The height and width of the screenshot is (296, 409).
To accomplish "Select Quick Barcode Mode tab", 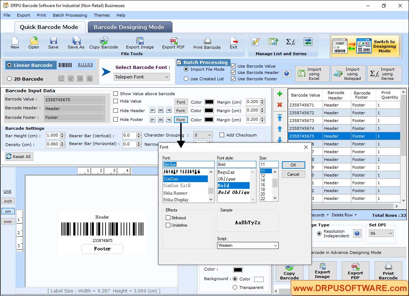I will tap(49, 27).
